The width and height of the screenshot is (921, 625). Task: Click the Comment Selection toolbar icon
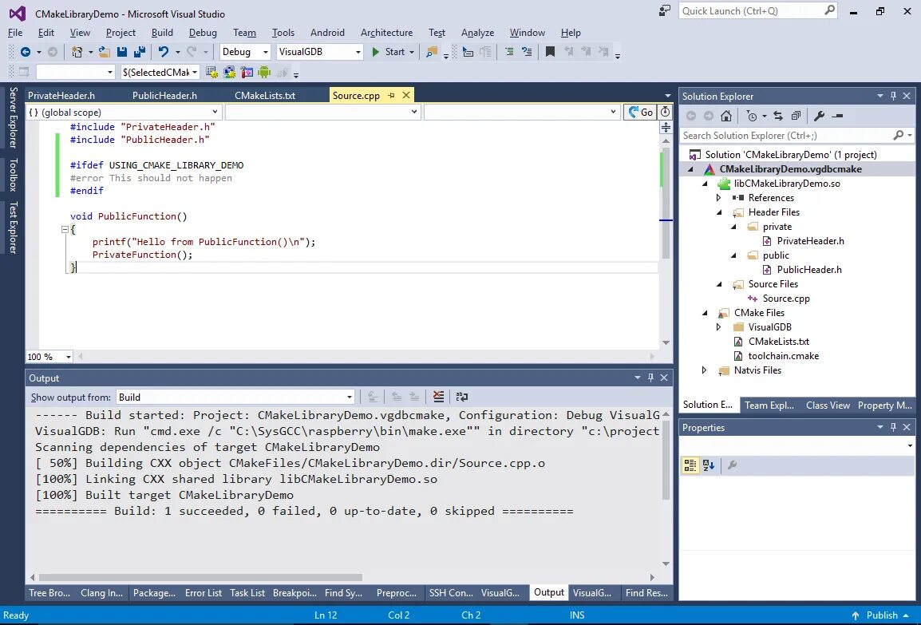coord(509,52)
